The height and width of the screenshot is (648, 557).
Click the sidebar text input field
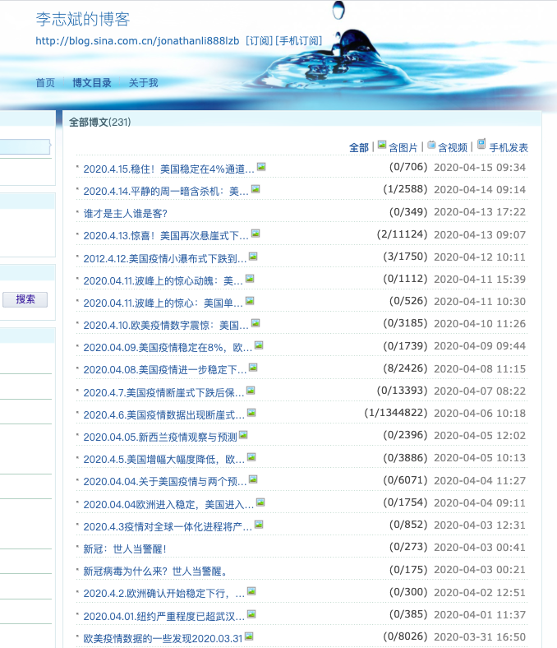pyautogui.click(x=25, y=147)
